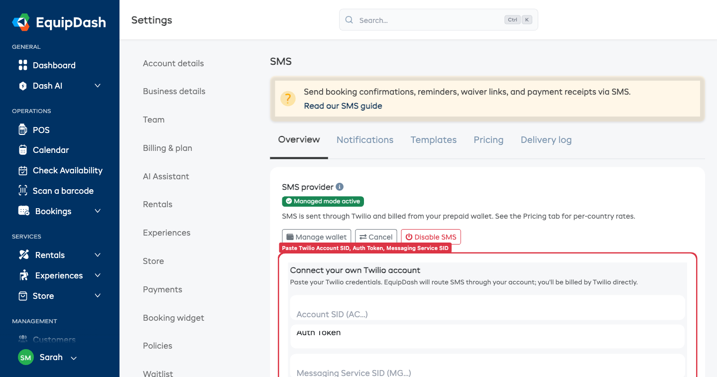
Task: Open Store in settings menu
Action: coord(153,261)
